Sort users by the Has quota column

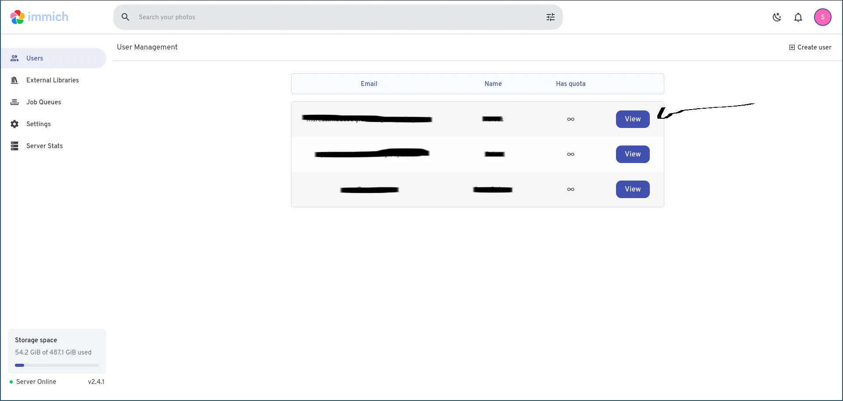click(x=570, y=84)
